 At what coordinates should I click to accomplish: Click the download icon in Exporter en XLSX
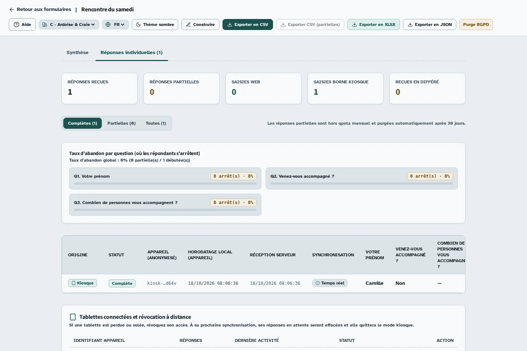click(355, 24)
